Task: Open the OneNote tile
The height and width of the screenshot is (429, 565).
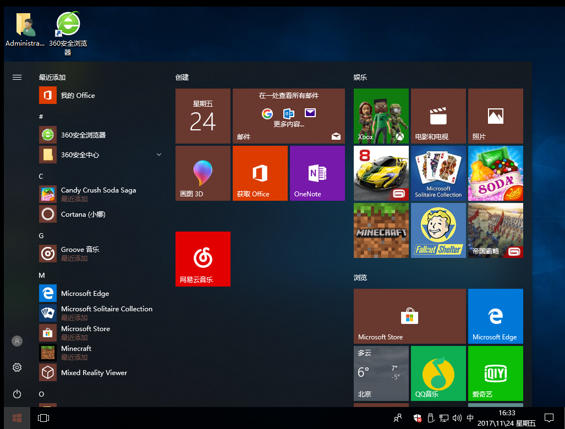Action: tap(317, 173)
